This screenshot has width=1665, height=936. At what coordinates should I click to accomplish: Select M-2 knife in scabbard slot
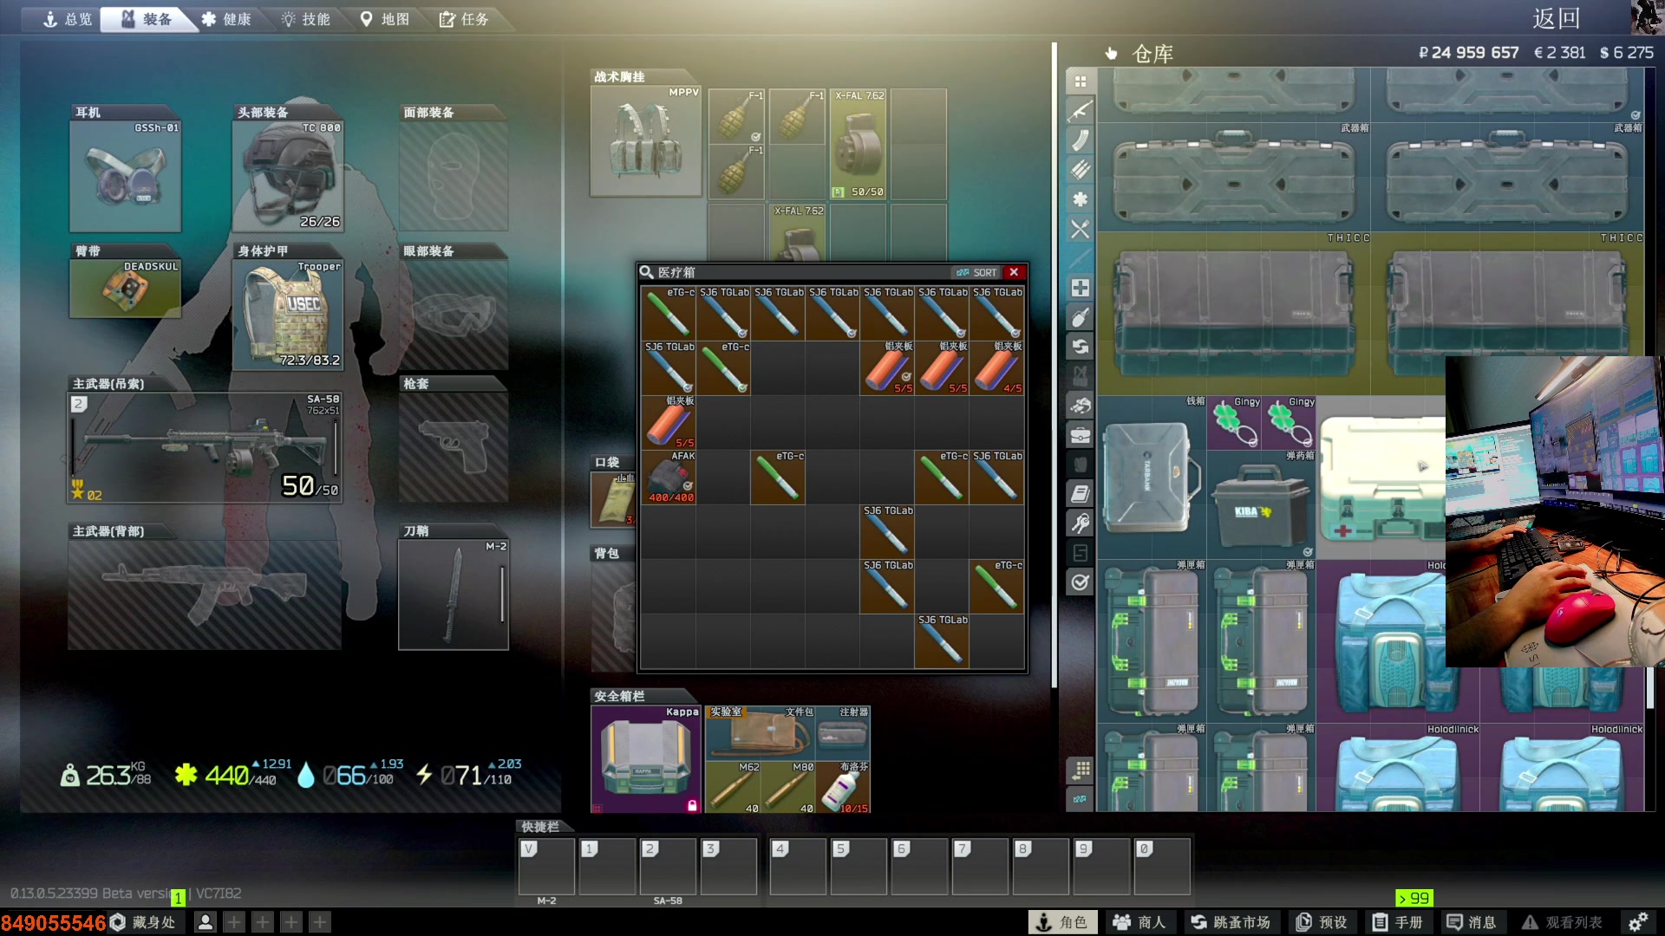454,595
